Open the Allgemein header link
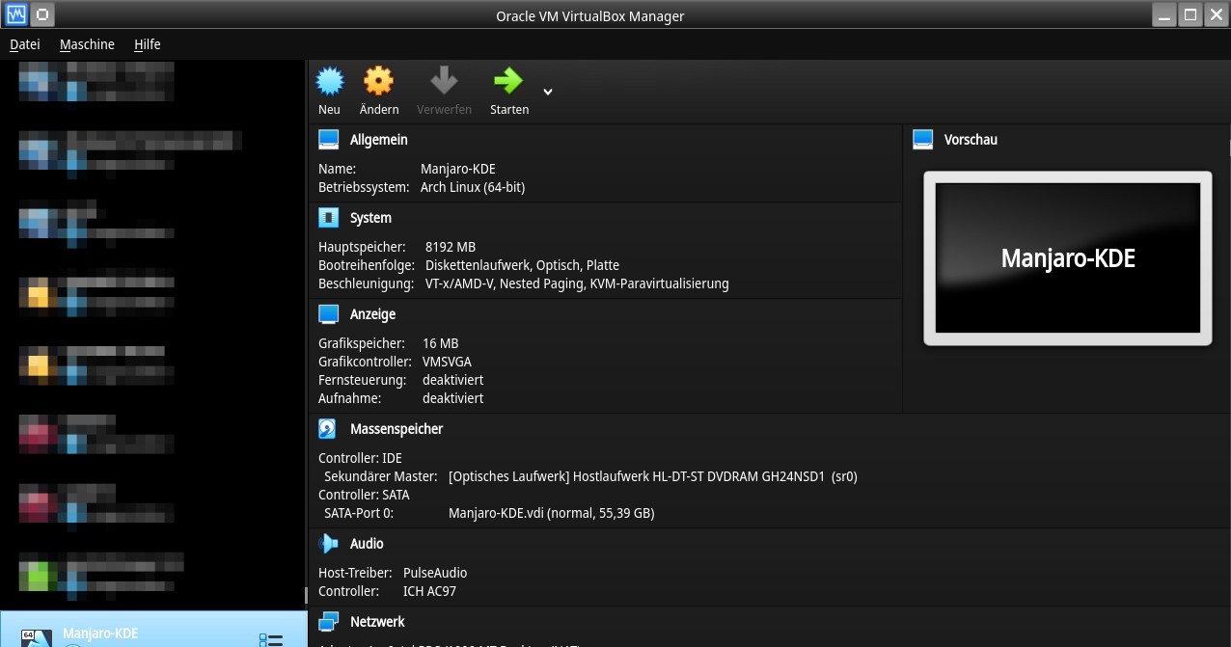The height and width of the screenshot is (647, 1231). (x=379, y=140)
